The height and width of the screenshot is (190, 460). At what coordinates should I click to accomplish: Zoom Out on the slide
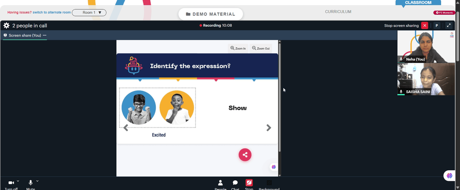click(x=261, y=48)
